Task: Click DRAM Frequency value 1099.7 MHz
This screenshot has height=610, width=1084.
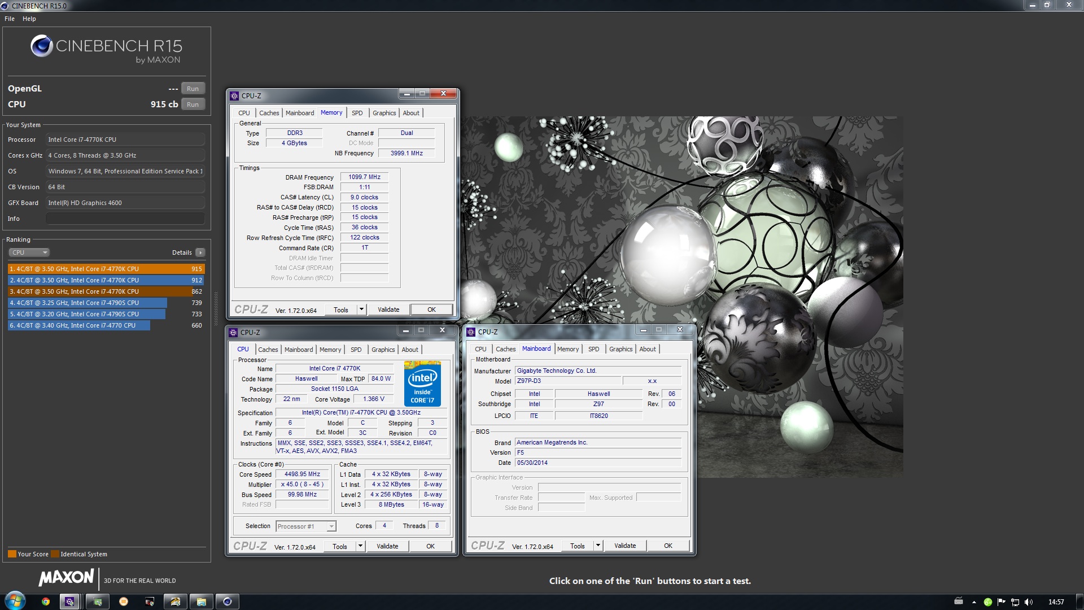Action: pos(364,177)
